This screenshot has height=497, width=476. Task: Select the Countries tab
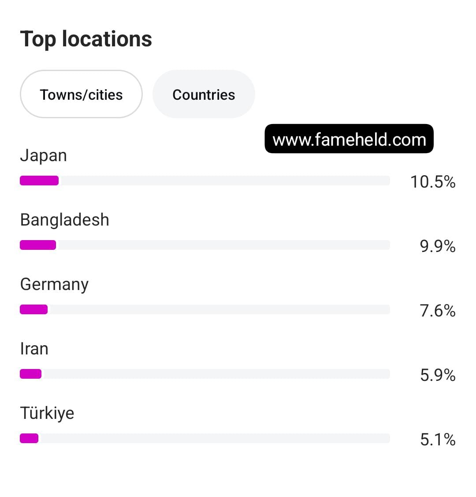[204, 94]
